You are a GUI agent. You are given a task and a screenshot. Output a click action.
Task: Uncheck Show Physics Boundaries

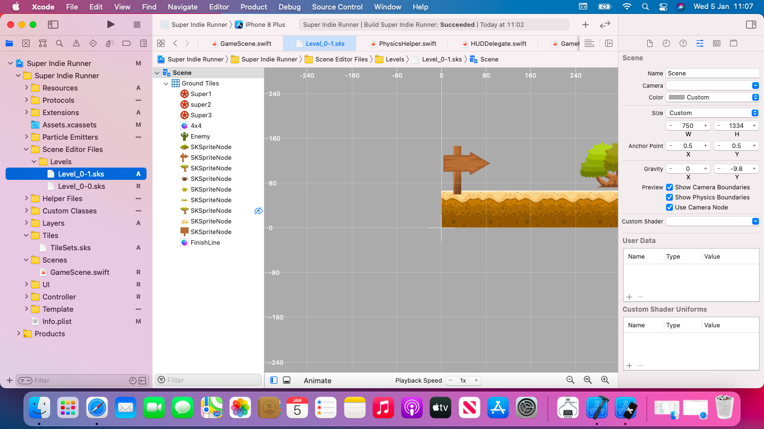(x=669, y=197)
